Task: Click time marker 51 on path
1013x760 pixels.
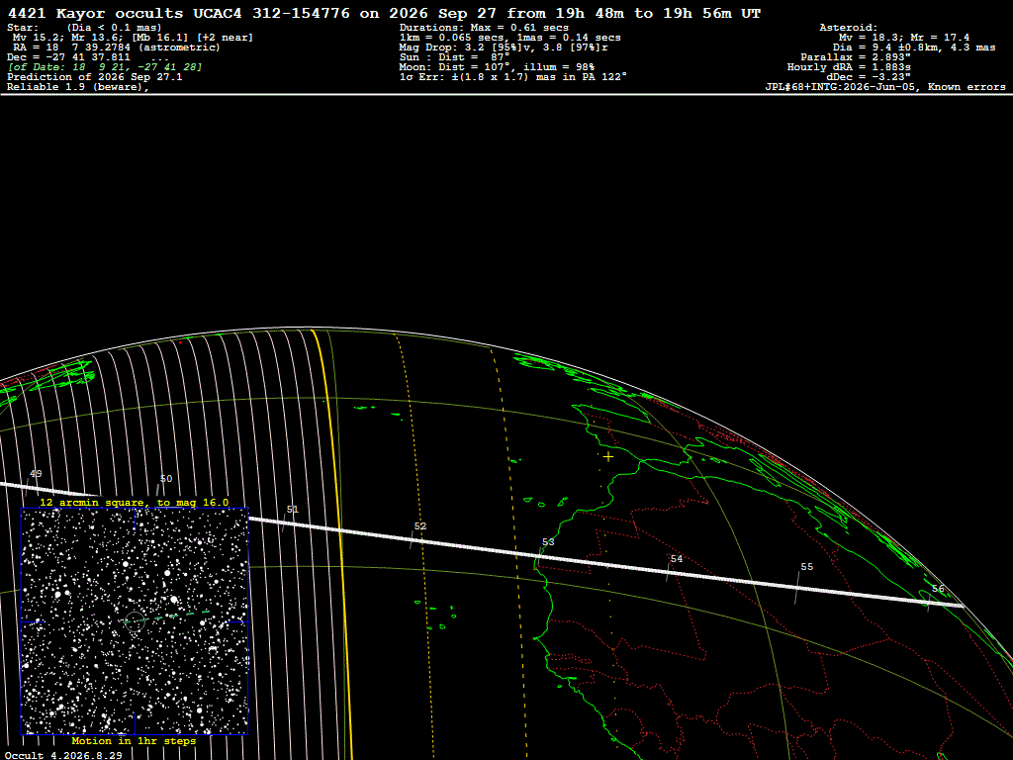Action: point(293,510)
